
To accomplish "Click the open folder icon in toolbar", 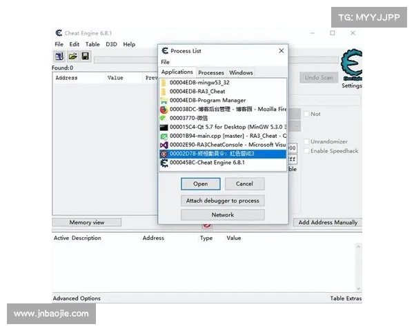I will click(x=72, y=56).
